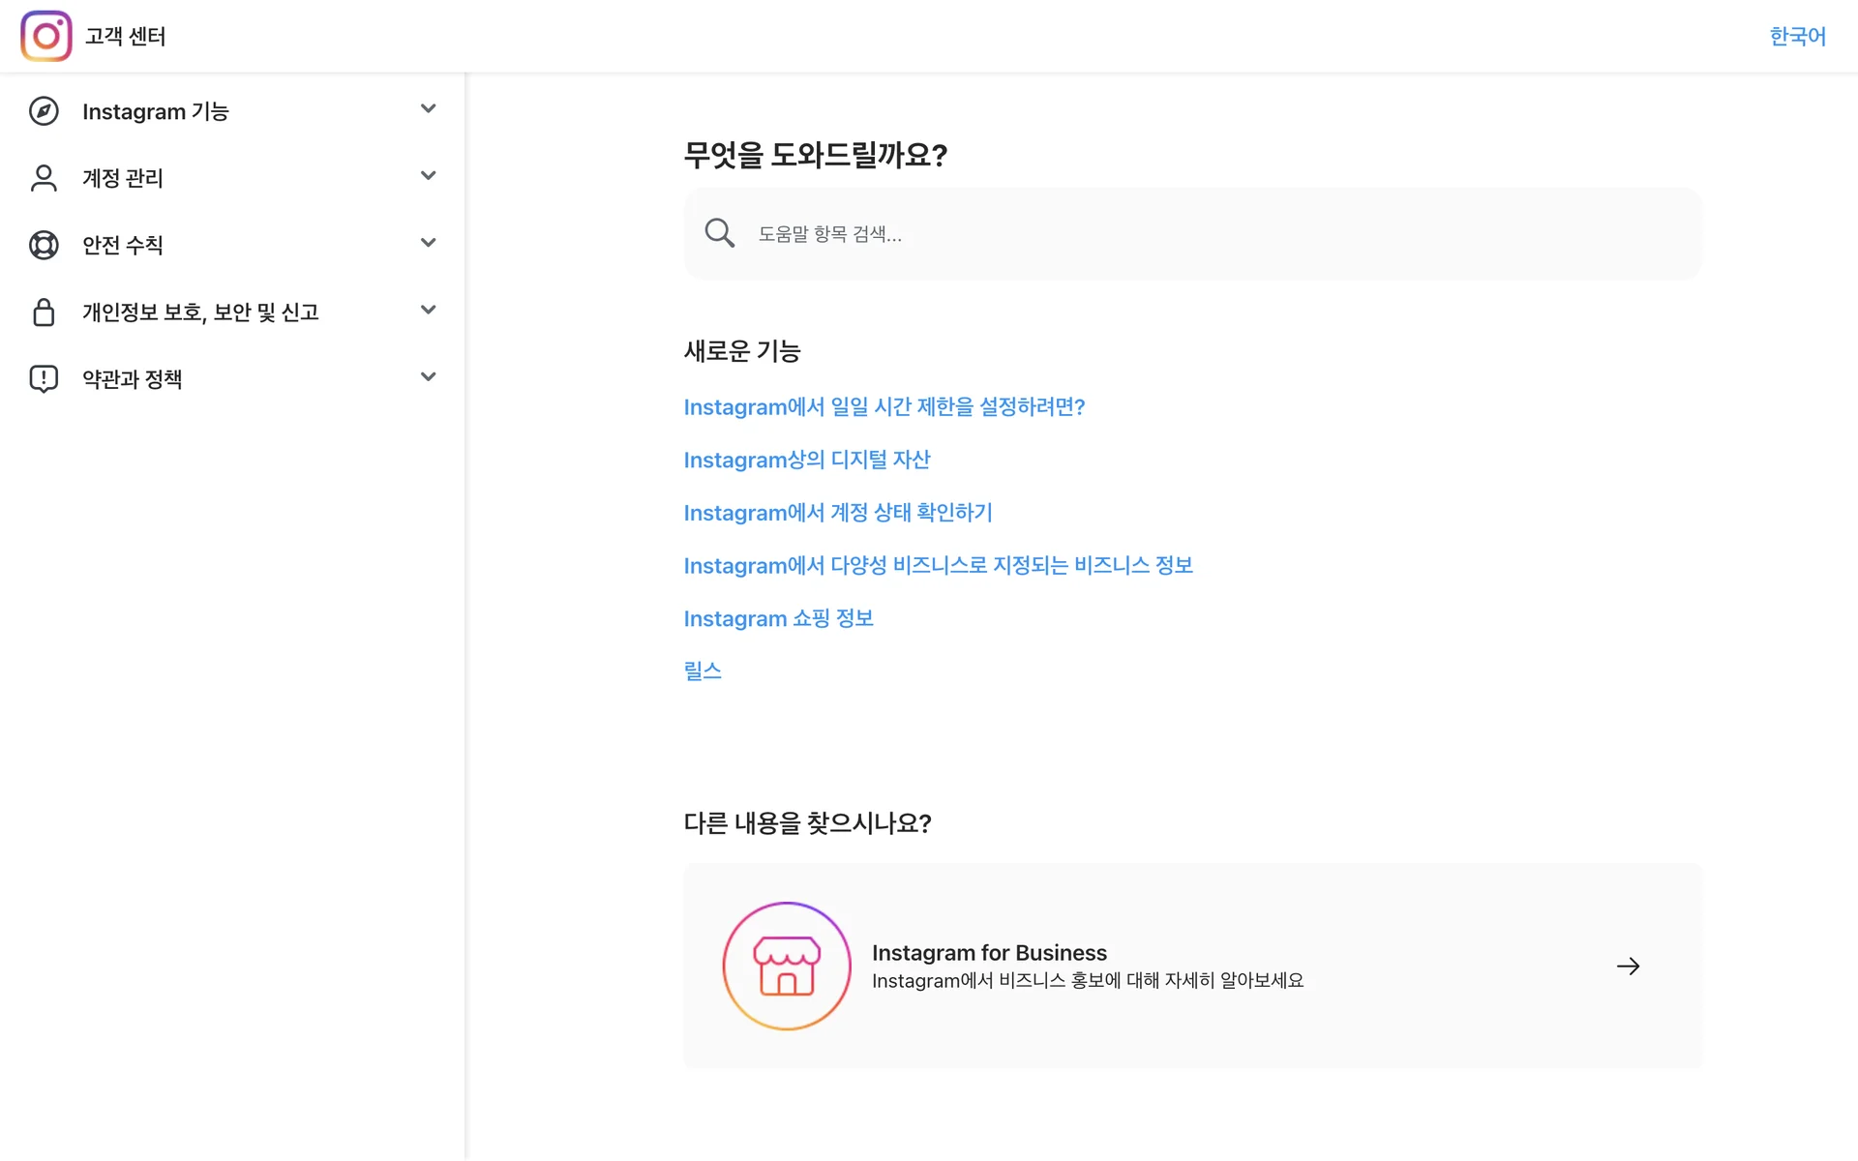Expand the 안전 수칙 section chevron
The width and height of the screenshot is (1858, 1161).
click(428, 242)
